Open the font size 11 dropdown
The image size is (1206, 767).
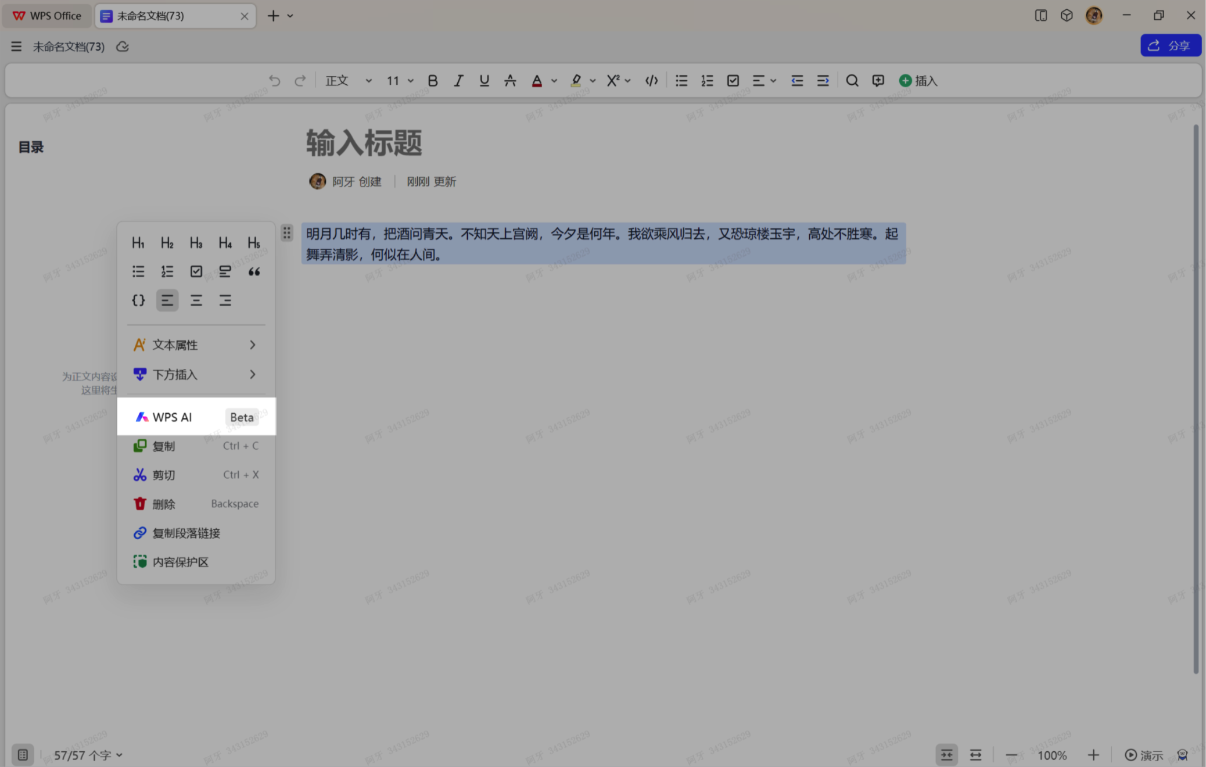click(400, 81)
